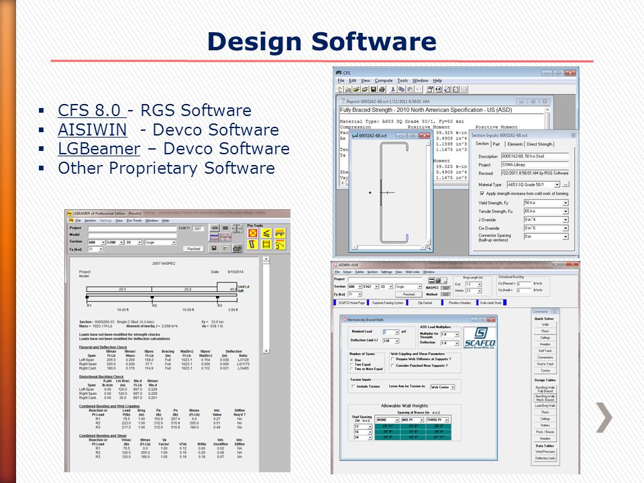The width and height of the screenshot is (644, 483).
Task: Open the 'Single' section type dropdown in LGBeamer
Action: [x=160, y=242]
